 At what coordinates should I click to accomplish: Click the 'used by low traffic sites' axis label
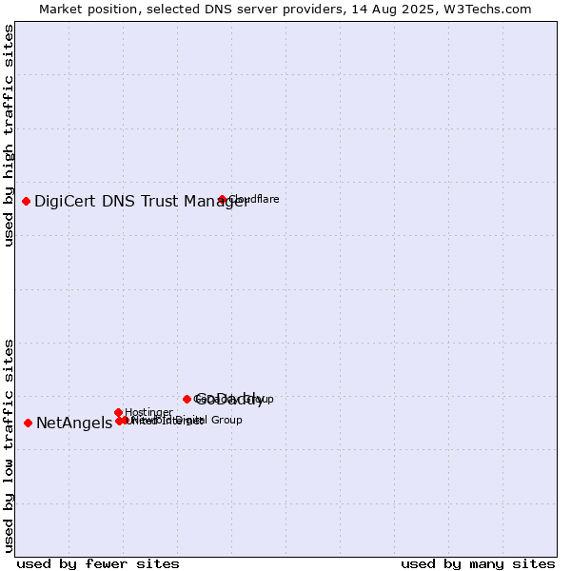pos(9,446)
